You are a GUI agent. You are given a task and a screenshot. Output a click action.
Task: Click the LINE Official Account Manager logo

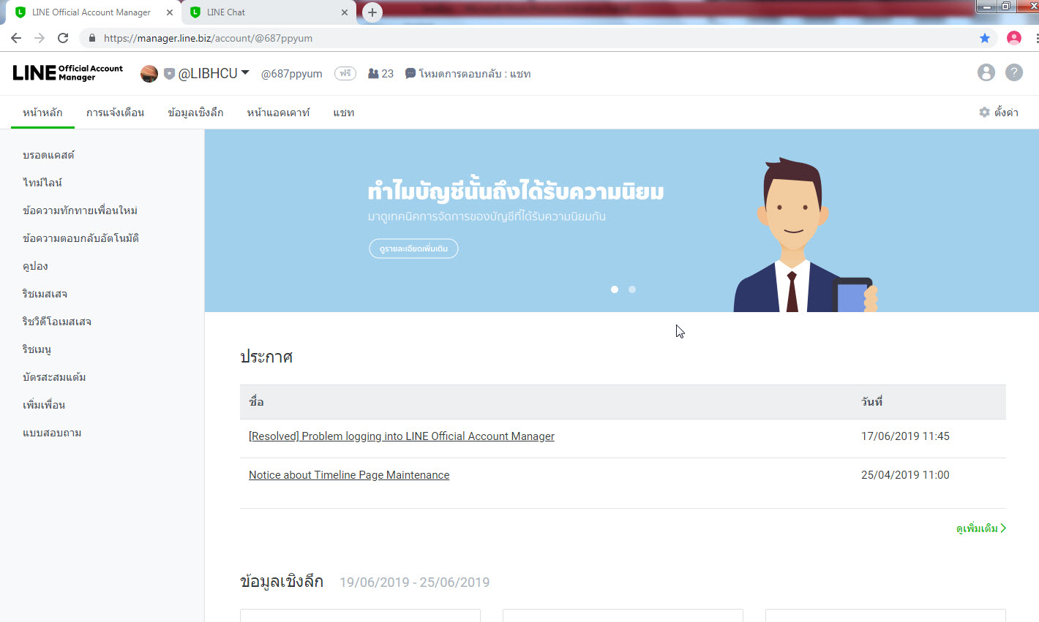tap(68, 73)
